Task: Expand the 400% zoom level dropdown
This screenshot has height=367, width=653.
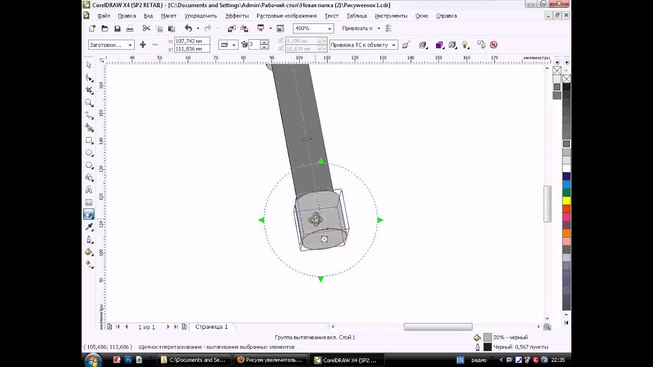Action: (x=330, y=29)
